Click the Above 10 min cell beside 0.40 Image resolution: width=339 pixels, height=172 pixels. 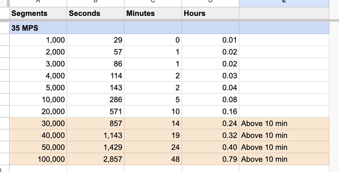point(284,147)
